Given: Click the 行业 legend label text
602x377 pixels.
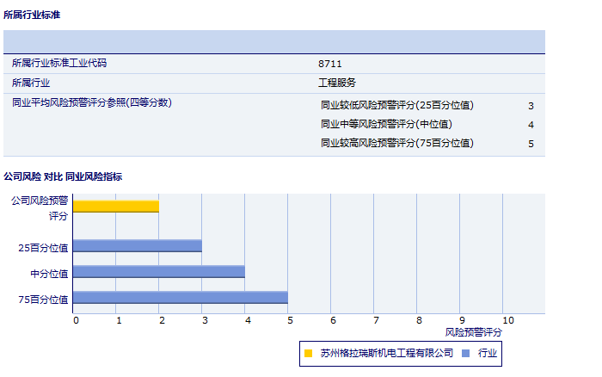Looking at the screenshot, I should pyautogui.click(x=488, y=353).
